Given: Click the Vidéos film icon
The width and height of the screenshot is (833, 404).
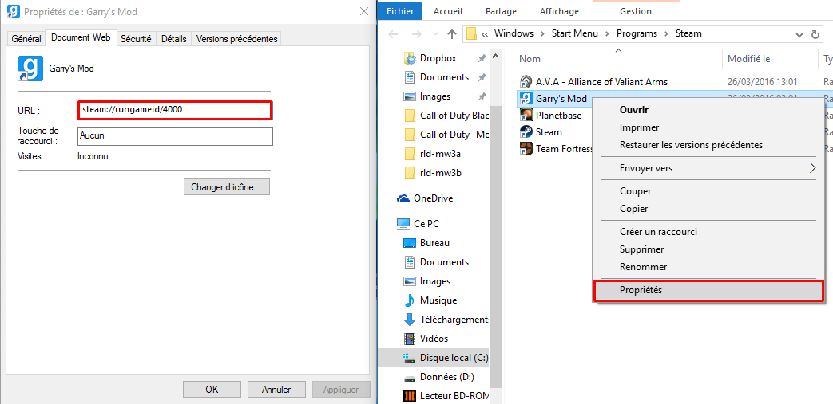Looking at the screenshot, I should [410, 338].
